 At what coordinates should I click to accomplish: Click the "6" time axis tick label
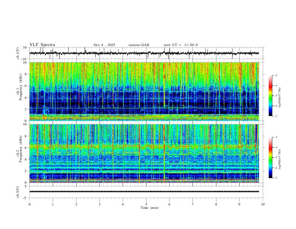170,204
